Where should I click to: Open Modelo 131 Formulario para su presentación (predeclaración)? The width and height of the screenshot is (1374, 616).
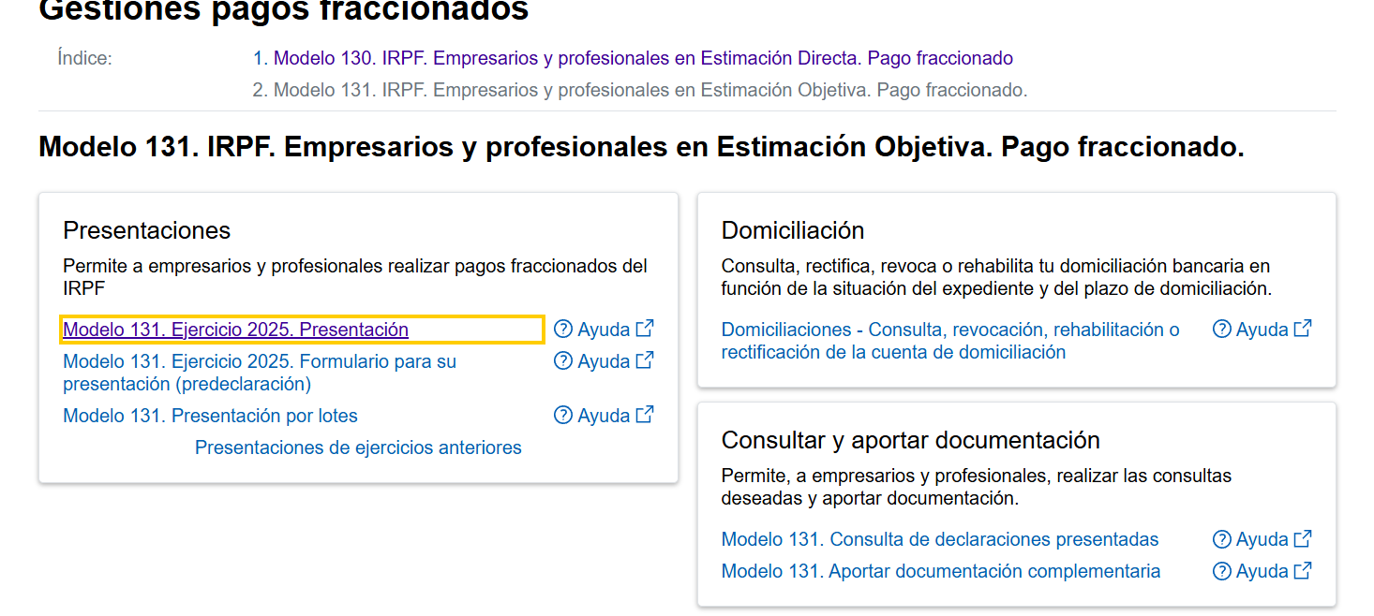(260, 373)
